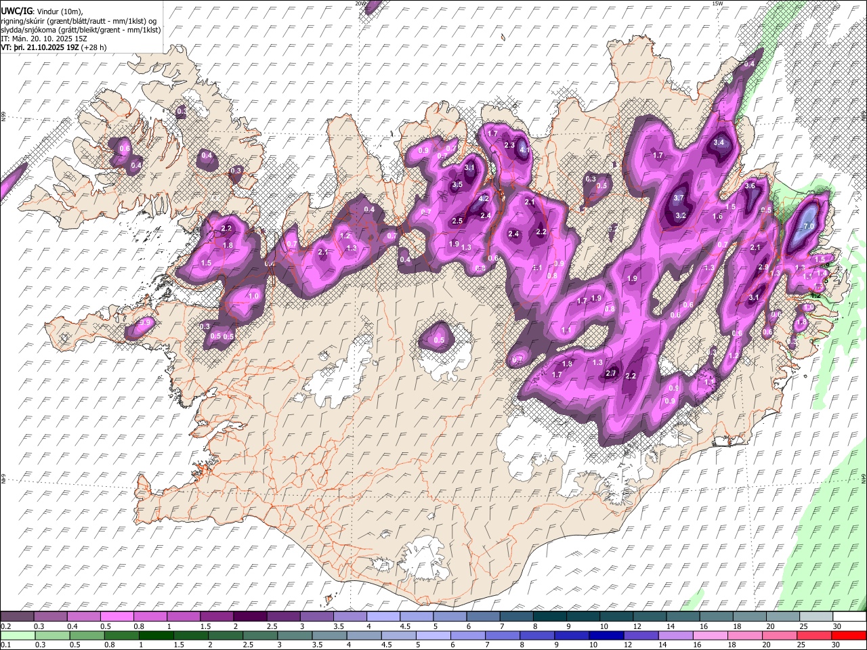This screenshot has height=650, width=867.
Task: Click the 2.3 value on the northern peninsula
Action: click(x=510, y=146)
